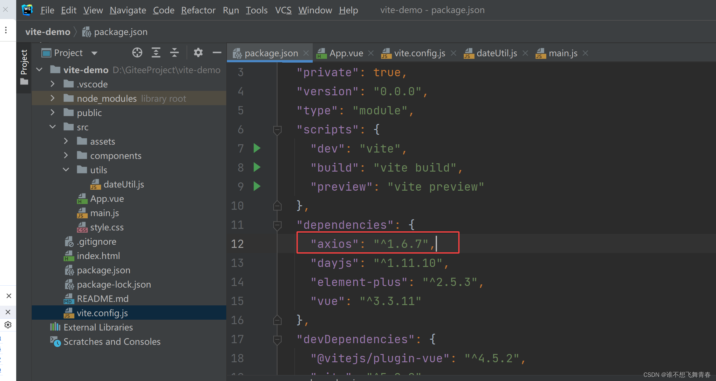Click the WebStorm logo icon
The image size is (716, 381).
tap(27, 10)
